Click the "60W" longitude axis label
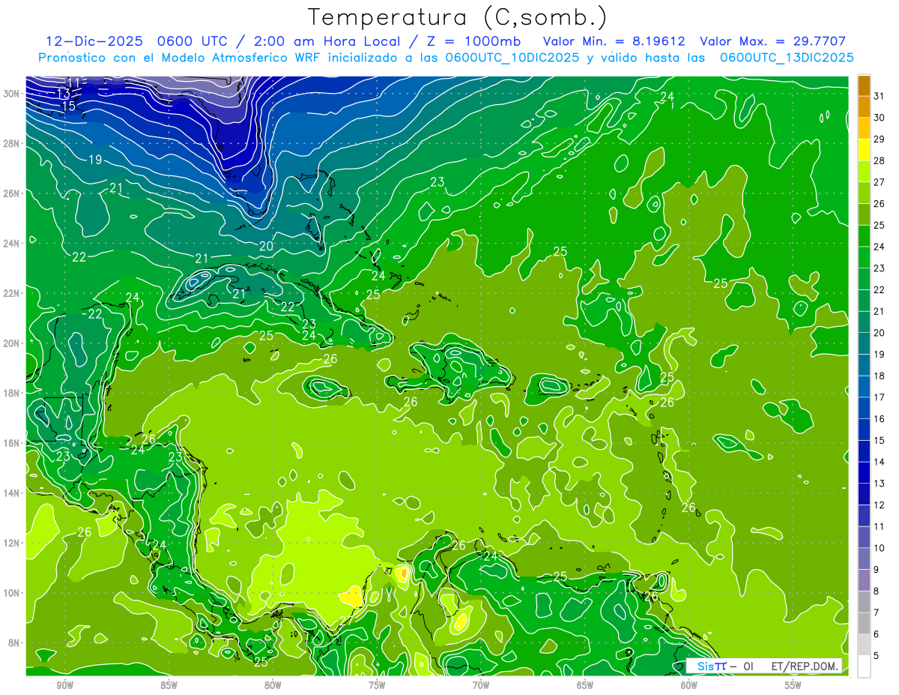Image resolution: width=899 pixels, height=695 pixels. 689,685
